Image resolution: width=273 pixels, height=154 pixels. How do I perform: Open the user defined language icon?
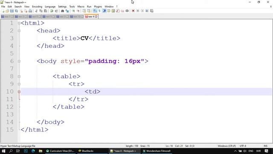click(109, 11)
